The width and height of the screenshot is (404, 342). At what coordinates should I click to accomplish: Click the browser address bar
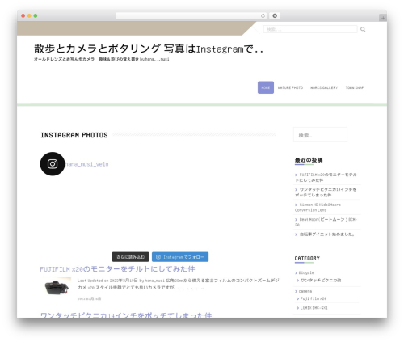click(x=191, y=15)
